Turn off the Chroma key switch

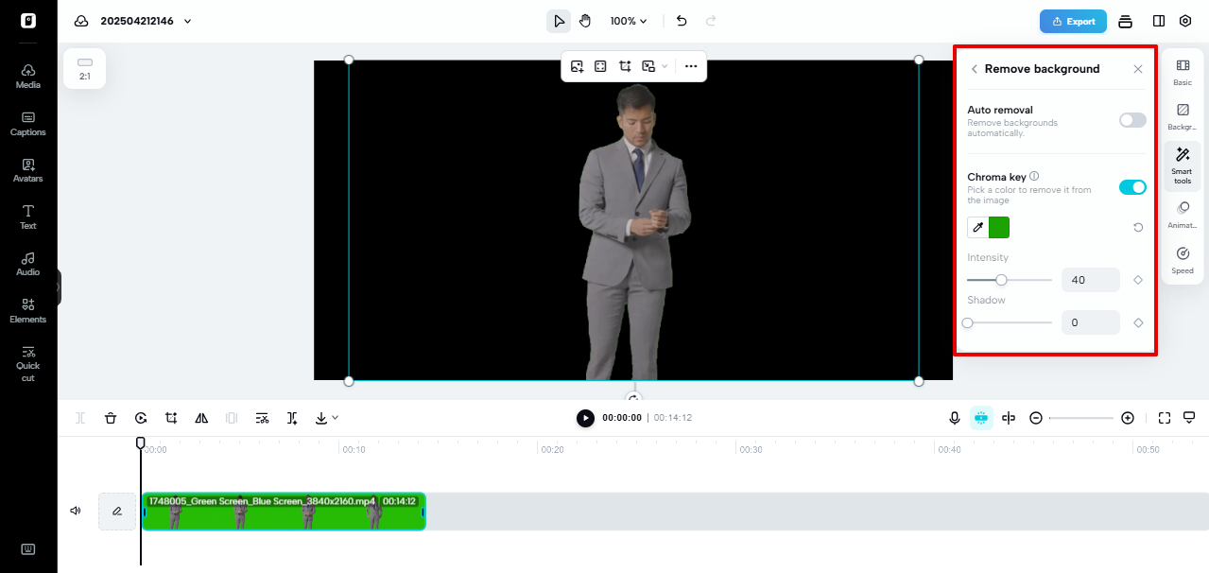pos(1132,187)
